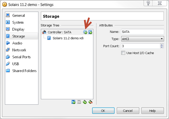
Task: Click the Help button
Action: (152, 111)
